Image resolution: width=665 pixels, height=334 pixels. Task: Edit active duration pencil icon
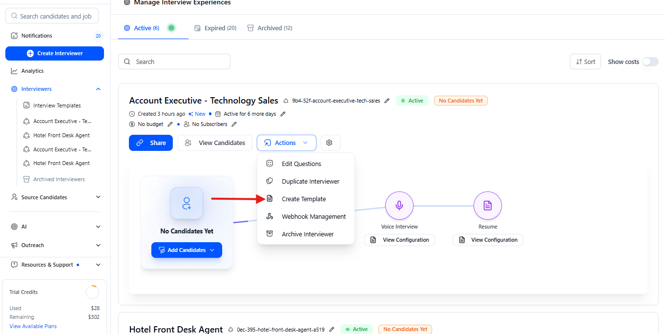(x=283, y=114)
